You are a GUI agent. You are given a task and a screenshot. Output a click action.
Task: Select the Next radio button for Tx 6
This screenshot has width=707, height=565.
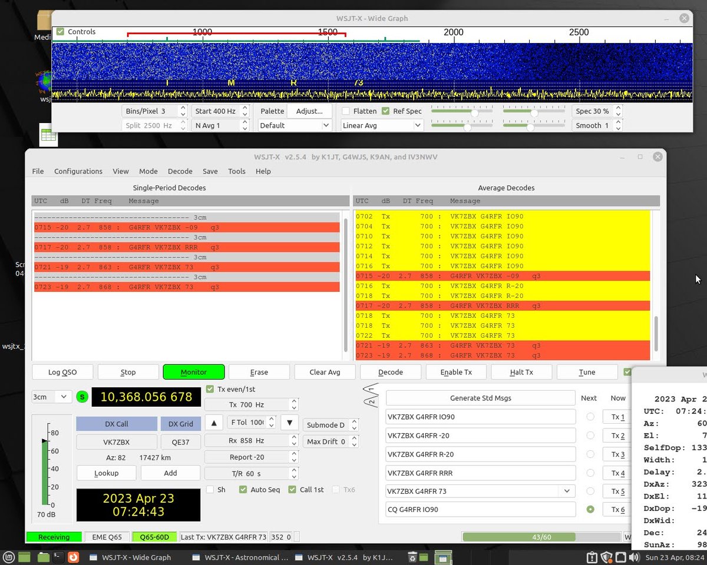tap(590, 509)
